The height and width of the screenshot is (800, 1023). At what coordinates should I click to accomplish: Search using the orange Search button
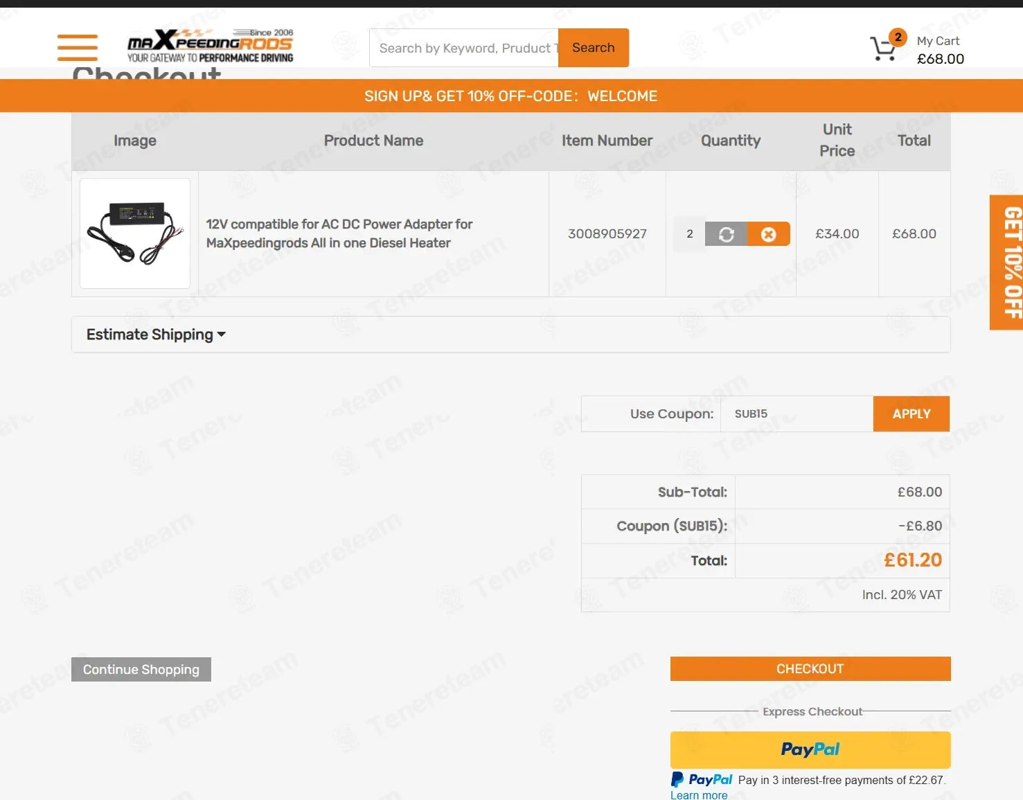click(594, 48)
